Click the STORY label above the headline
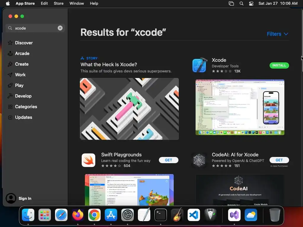This screenshot has width=303, height=227. pyautogui.click(x=92, y=58)
